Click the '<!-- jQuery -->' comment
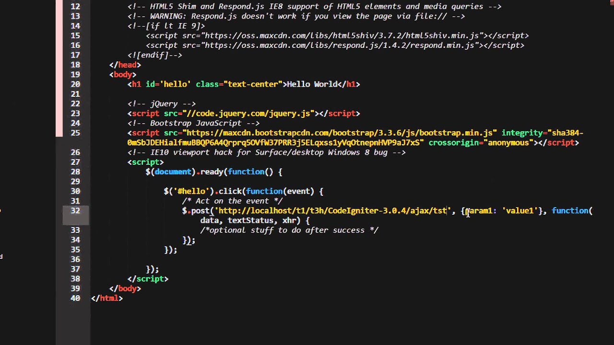Viewport: 614px width, 345px height. 162,103
